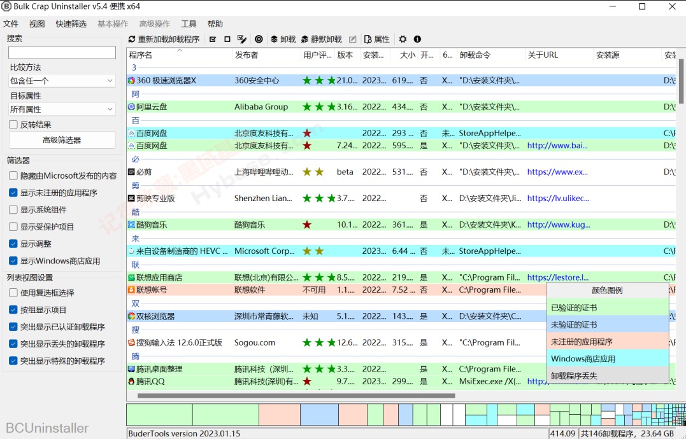The width and height of the screenshot is (686, 439).
Task: Click the 来自设备制造商的 HEVC row icon
Action: 131,251
